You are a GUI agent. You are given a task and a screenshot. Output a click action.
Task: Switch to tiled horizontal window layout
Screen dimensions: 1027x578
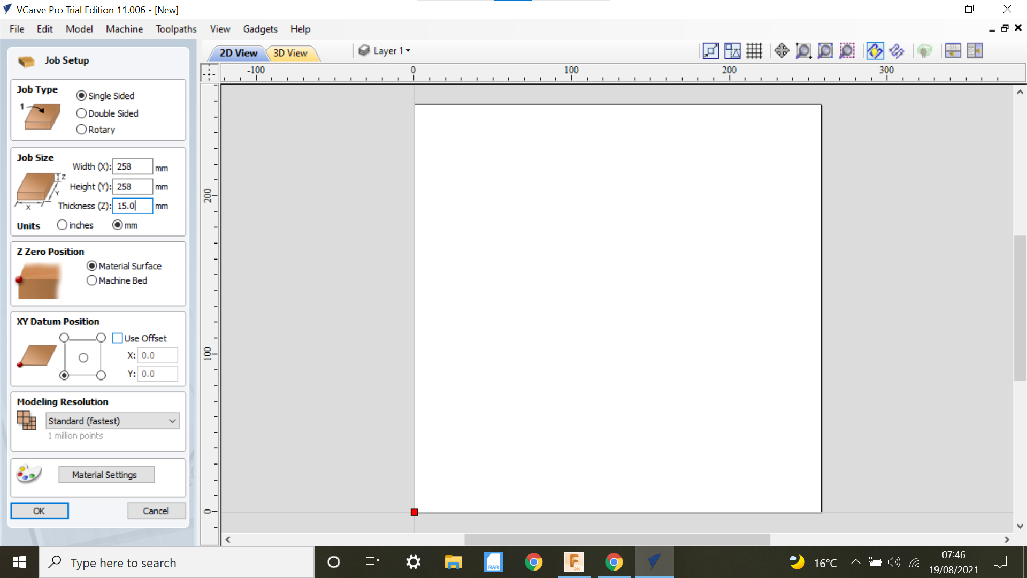point(954,51)
